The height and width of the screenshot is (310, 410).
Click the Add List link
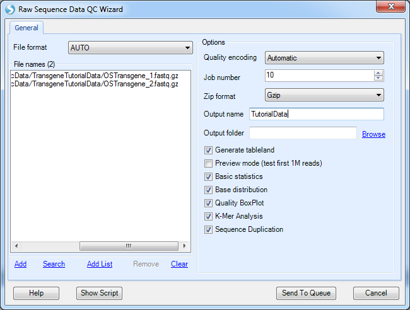coord(100,264)
